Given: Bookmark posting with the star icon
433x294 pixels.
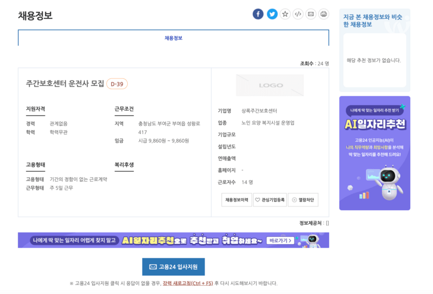Looking at the screenshot, I should click(x=285, y=14).
